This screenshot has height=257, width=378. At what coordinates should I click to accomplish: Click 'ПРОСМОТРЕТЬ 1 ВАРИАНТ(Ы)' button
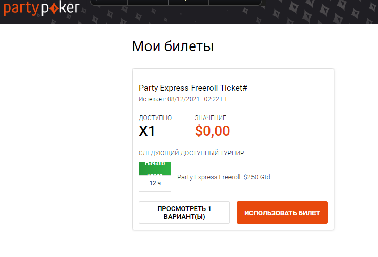tap(184, 213)
